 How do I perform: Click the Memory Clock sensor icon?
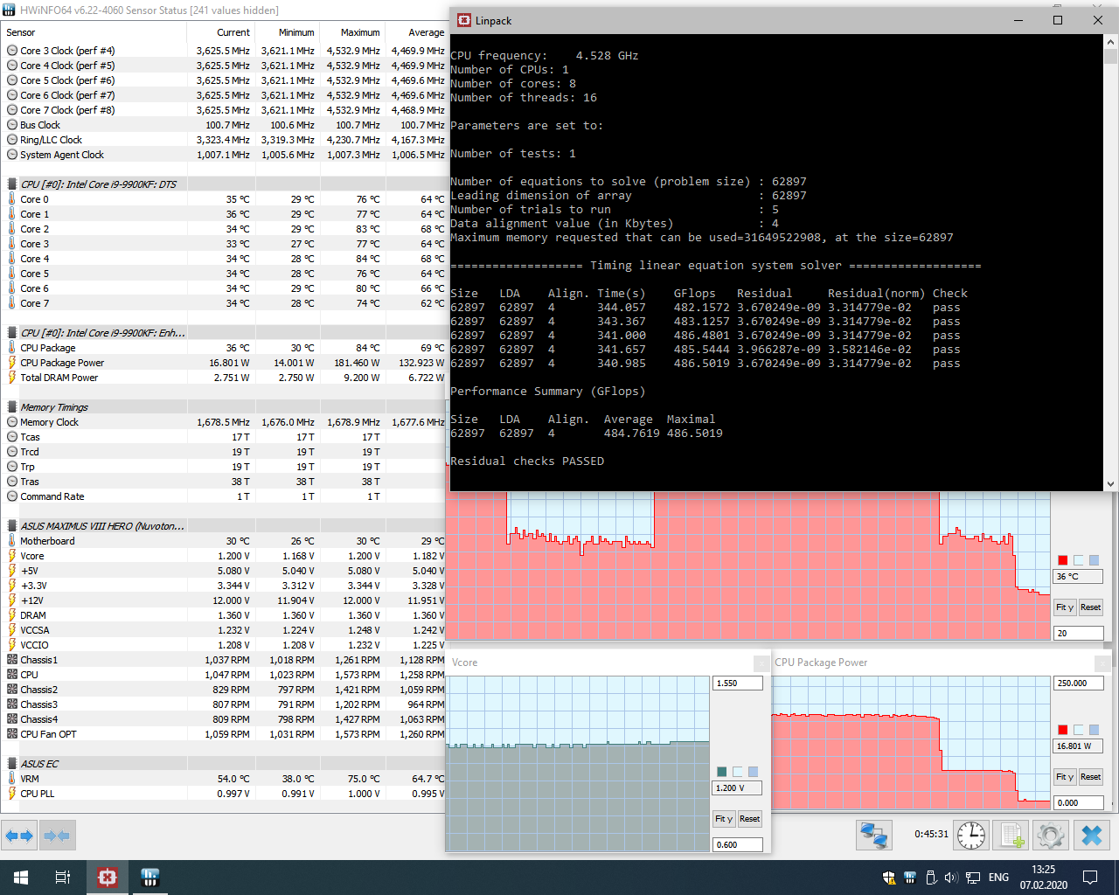point(12,422)
